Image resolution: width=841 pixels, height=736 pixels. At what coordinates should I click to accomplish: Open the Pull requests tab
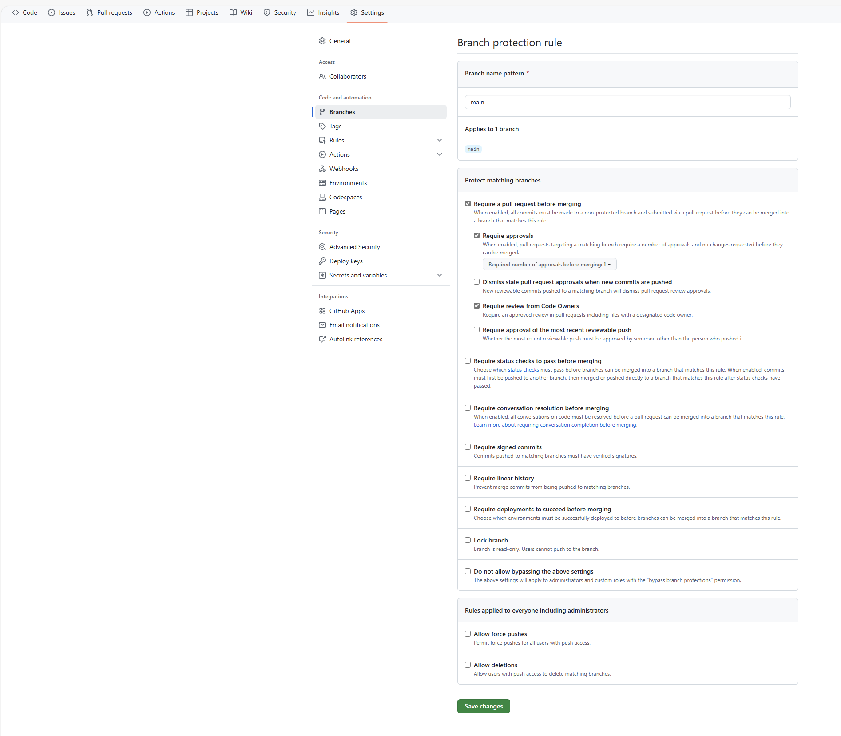109,12
